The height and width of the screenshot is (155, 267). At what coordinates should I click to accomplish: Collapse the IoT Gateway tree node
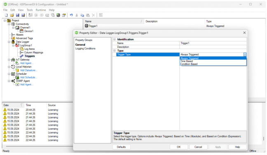tap(9, 60)
